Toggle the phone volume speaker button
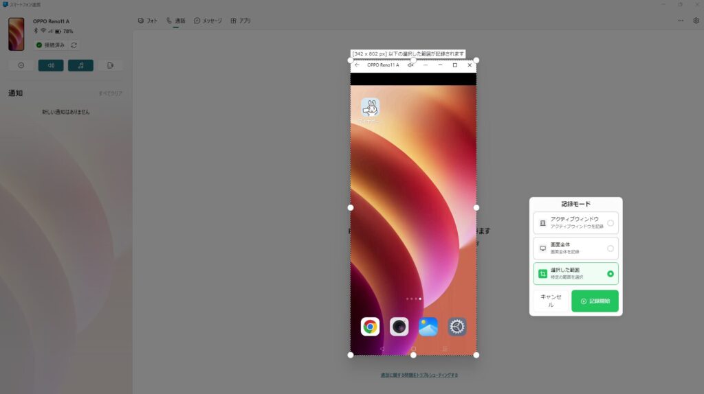This screenshot has width=704, height=394. point(51,65)
